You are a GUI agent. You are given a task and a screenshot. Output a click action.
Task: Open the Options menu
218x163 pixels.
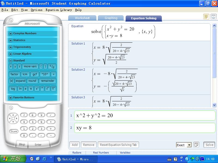click(x=37, y=10)
